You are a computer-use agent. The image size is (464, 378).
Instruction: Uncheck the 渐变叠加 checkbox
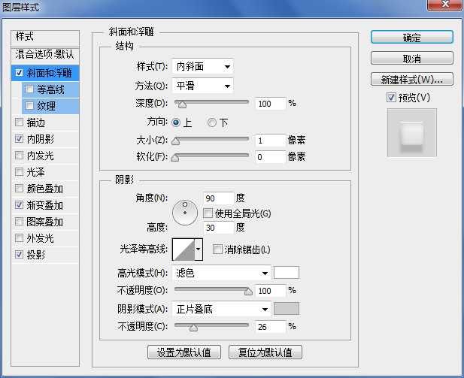tap(19, 204)
